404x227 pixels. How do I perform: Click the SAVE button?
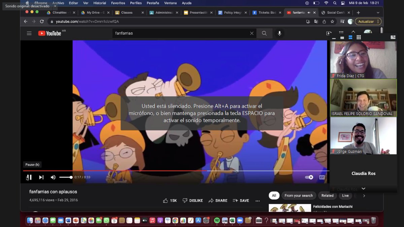tap(241, 200)
